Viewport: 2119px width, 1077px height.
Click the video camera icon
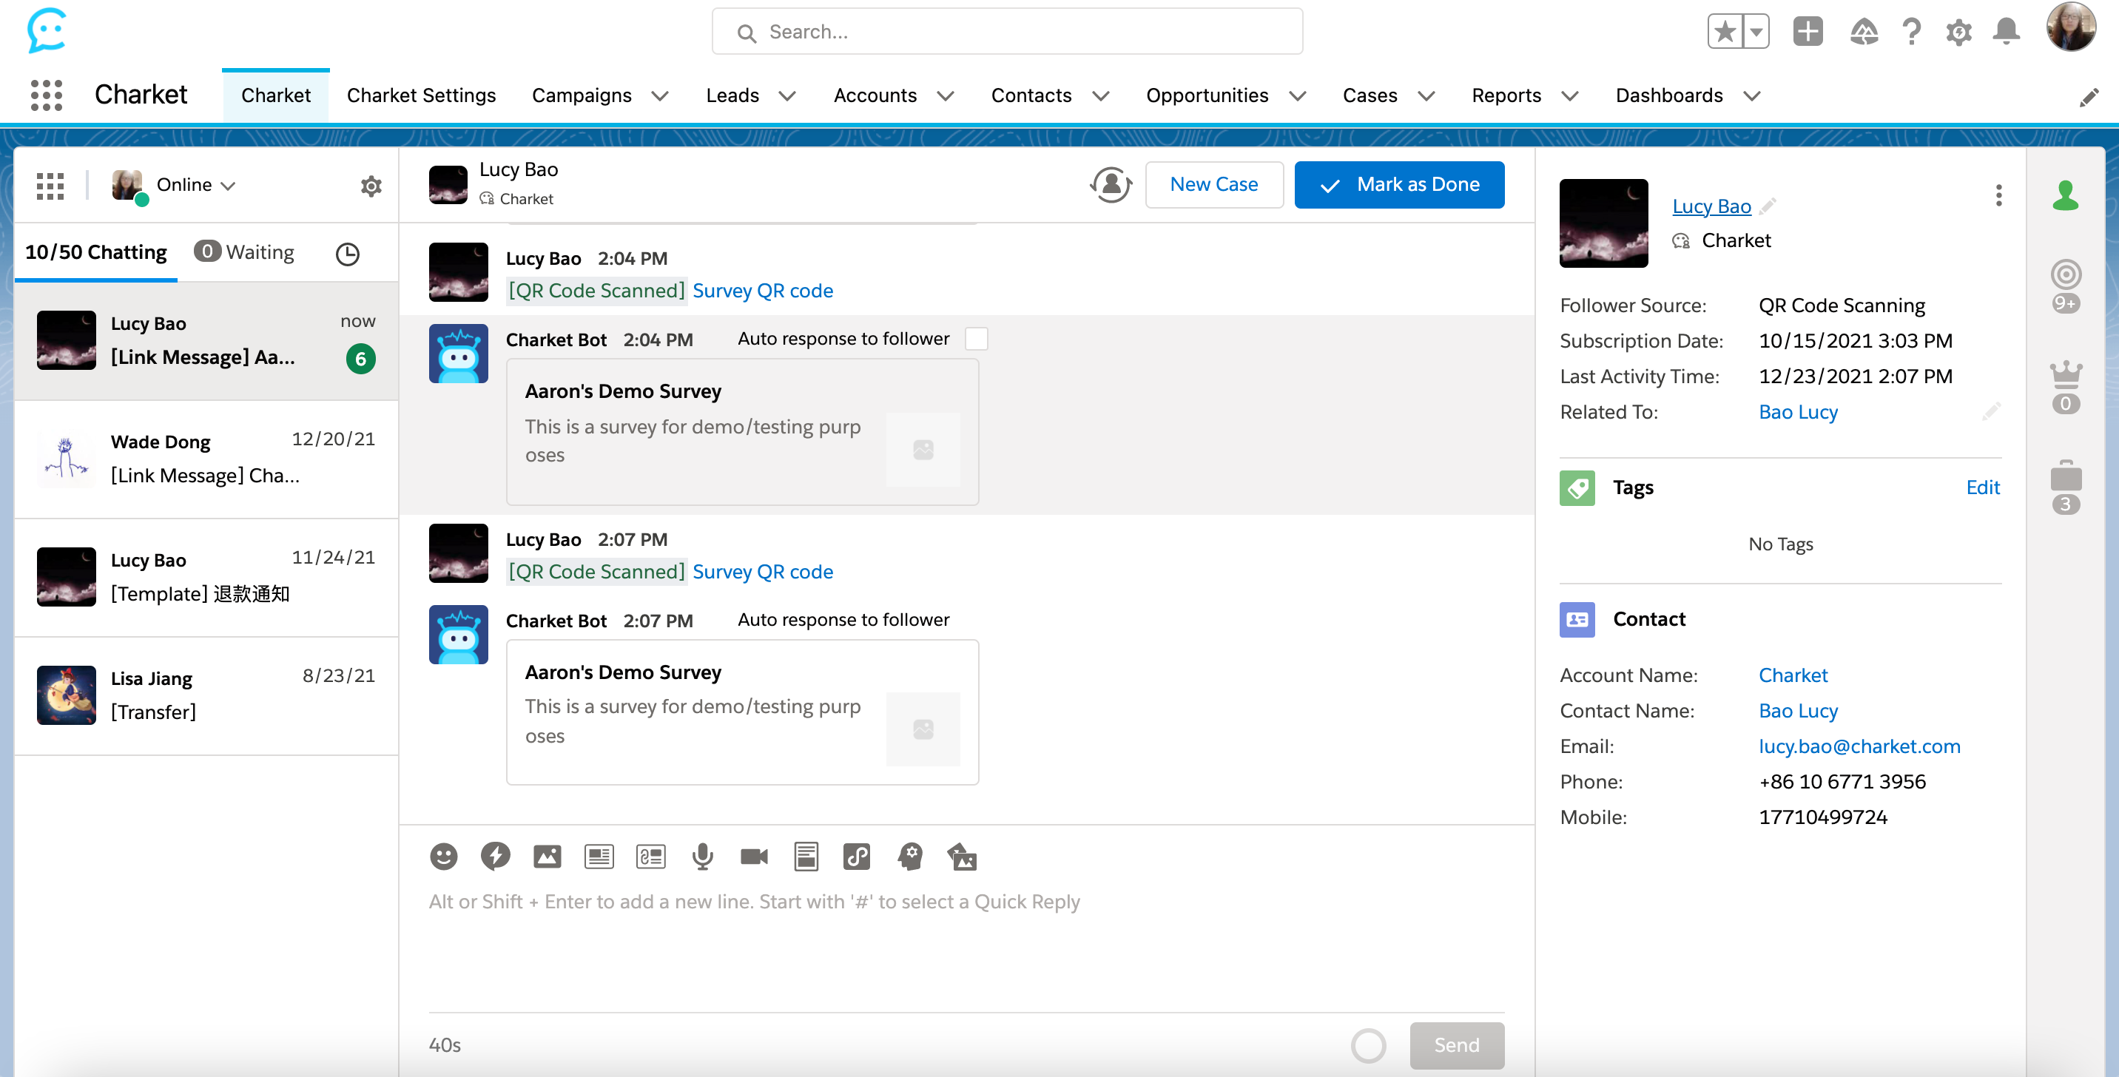click(x=753, y=857)
